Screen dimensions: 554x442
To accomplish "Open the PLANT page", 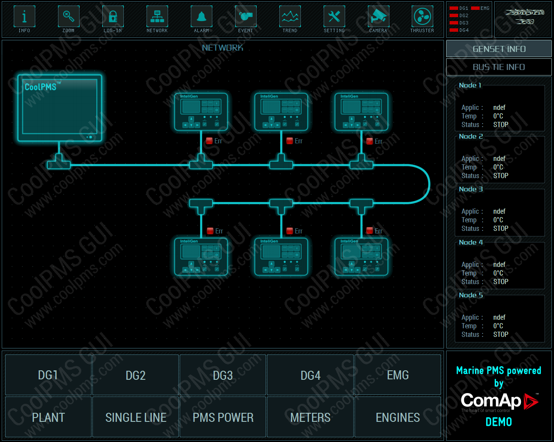I will pyautogui.click(x=48, y=417).
